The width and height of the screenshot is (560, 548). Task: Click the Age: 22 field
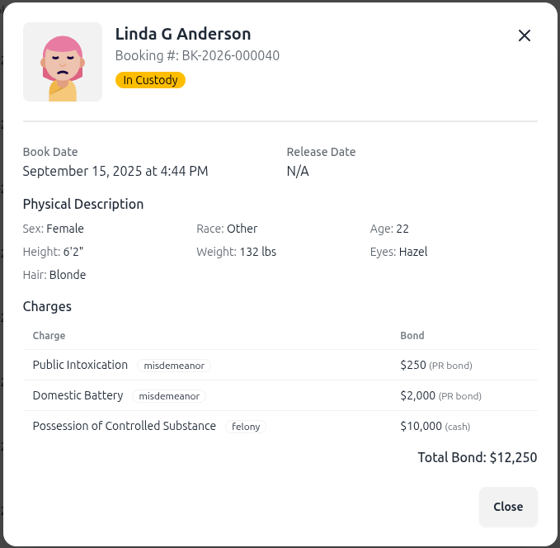point(389,229)
